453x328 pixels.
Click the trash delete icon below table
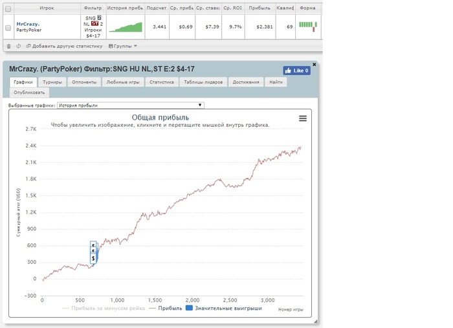coord(8,46)
